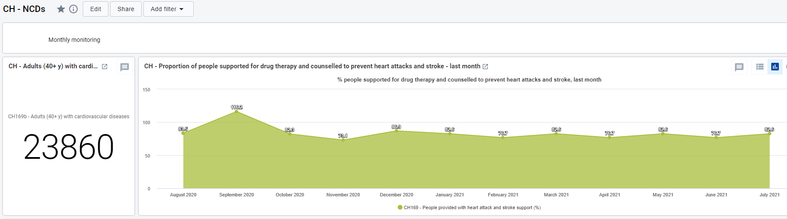Viewport: 787px width, 219px height.
Task: Open the Proportion chart external link icon
Action: click(x=485, y=67)
